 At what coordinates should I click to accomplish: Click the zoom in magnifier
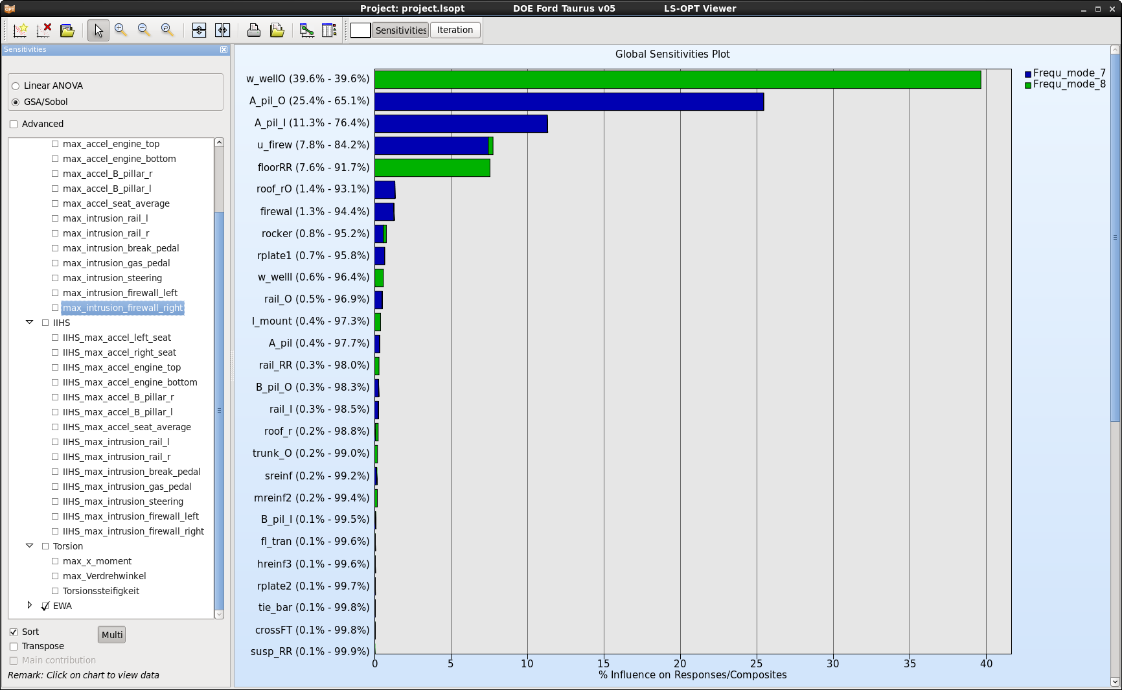tap(120, 30)
